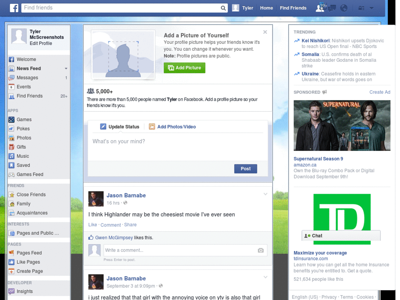Click the Find Friends sidebar icon
Image resolution: width=400 pixels, height=300 pixels.
click(11, 96)
